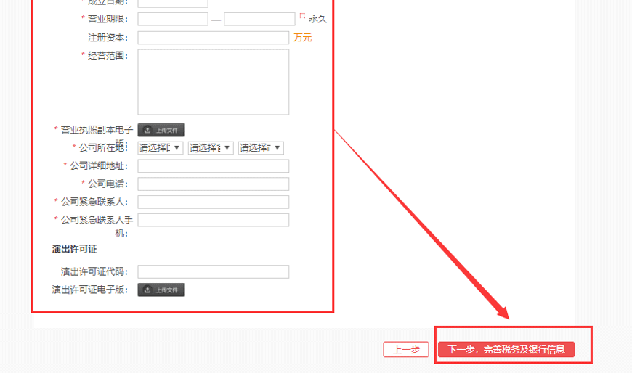Click the upload icon beside 营业执照副本电子版

147,130
